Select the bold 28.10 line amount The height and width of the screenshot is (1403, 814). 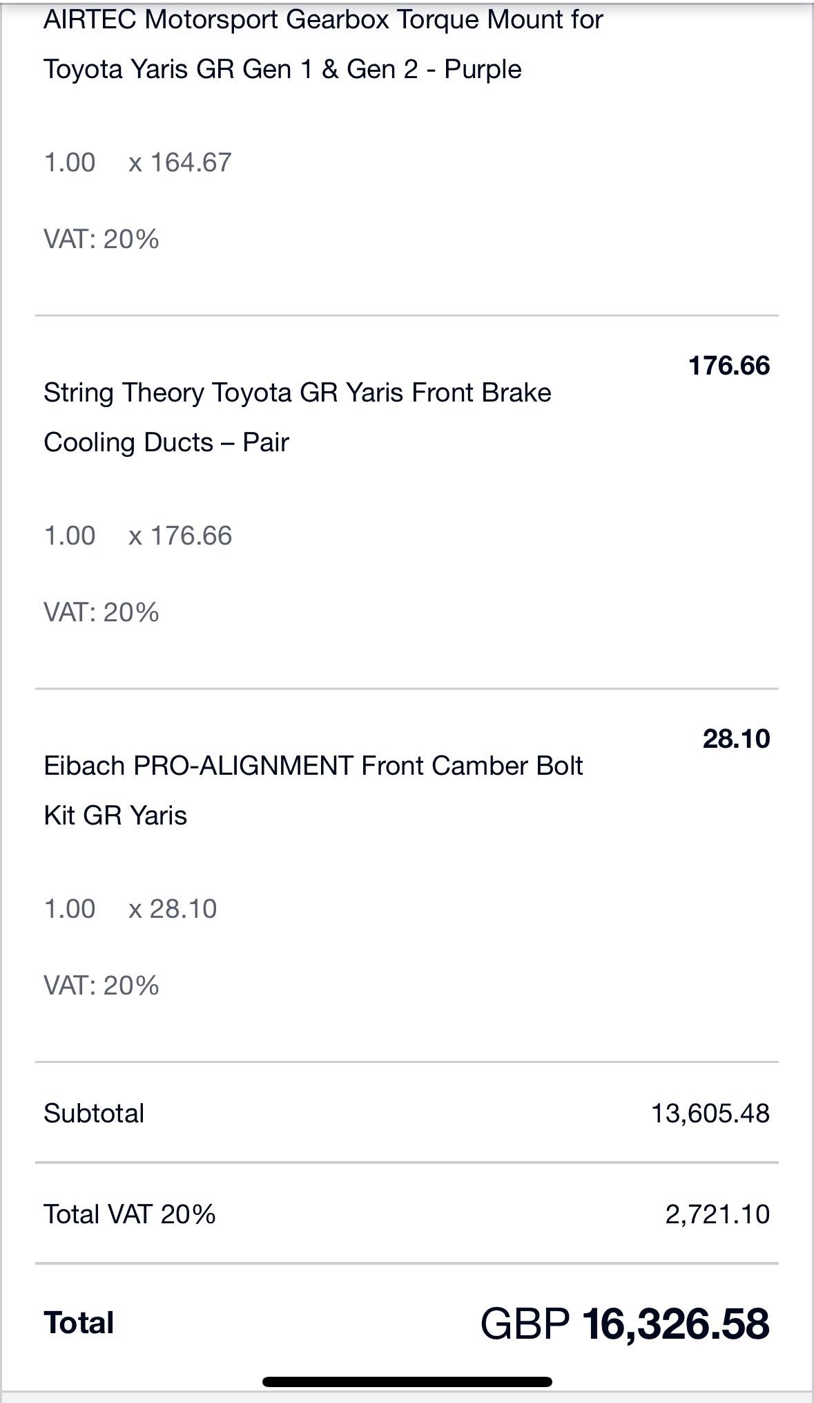point(736,739)
